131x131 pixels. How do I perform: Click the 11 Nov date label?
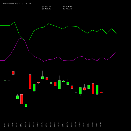29,124
